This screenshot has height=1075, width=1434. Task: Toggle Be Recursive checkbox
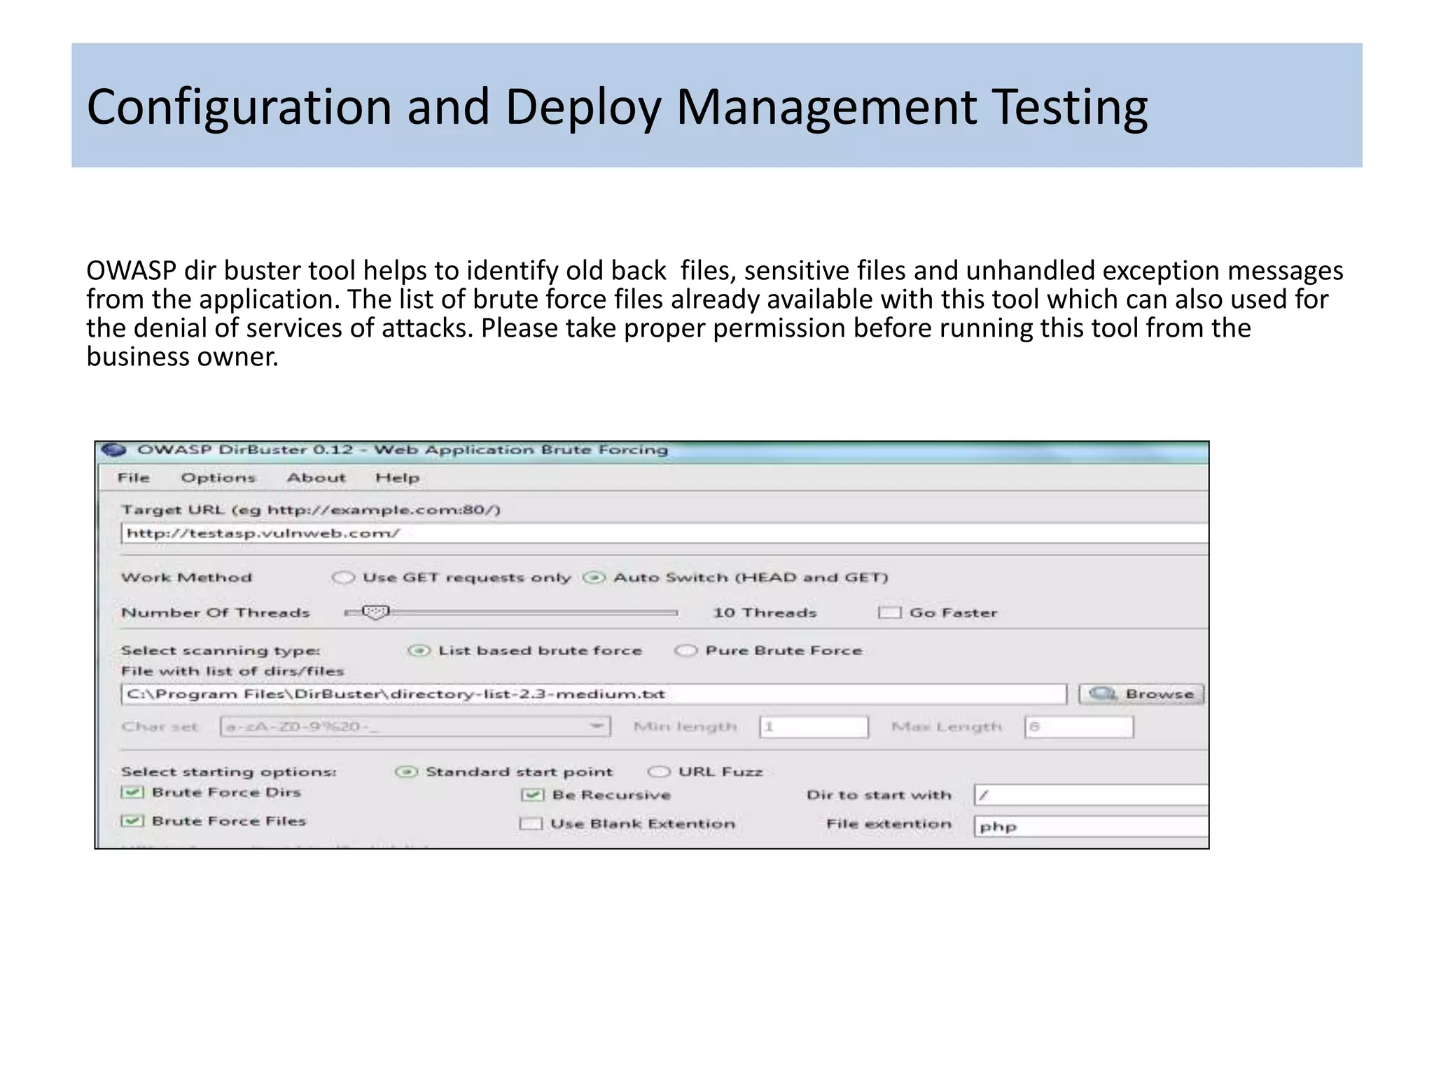tap(533, 795)
